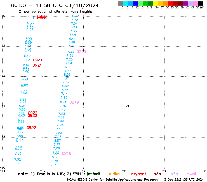Click the wave height value 7.06
The width and height of the screenshot is (207, 182).
(x=57, y=148)
